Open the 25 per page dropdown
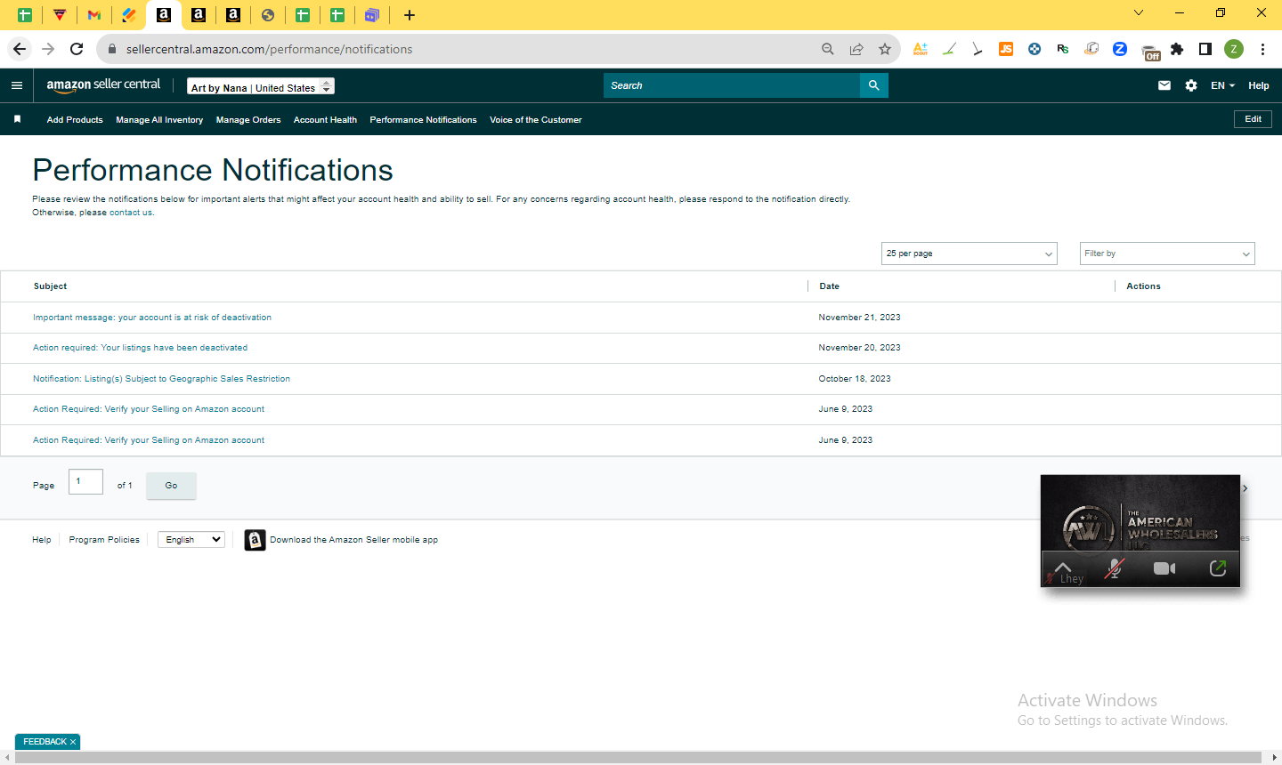 coord(970,254)
